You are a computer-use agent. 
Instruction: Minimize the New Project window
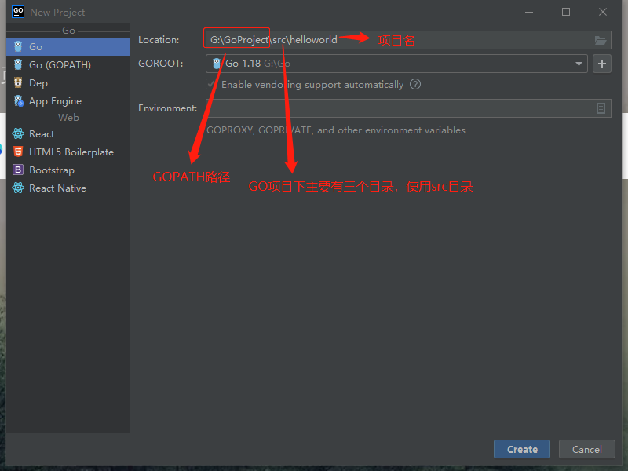529,12
